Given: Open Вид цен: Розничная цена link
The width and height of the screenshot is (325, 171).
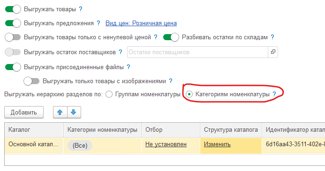Looking at the screenshot, I should (141, 23).
